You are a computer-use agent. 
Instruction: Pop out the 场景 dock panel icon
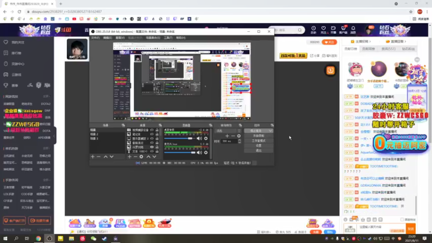coord(123,125)
